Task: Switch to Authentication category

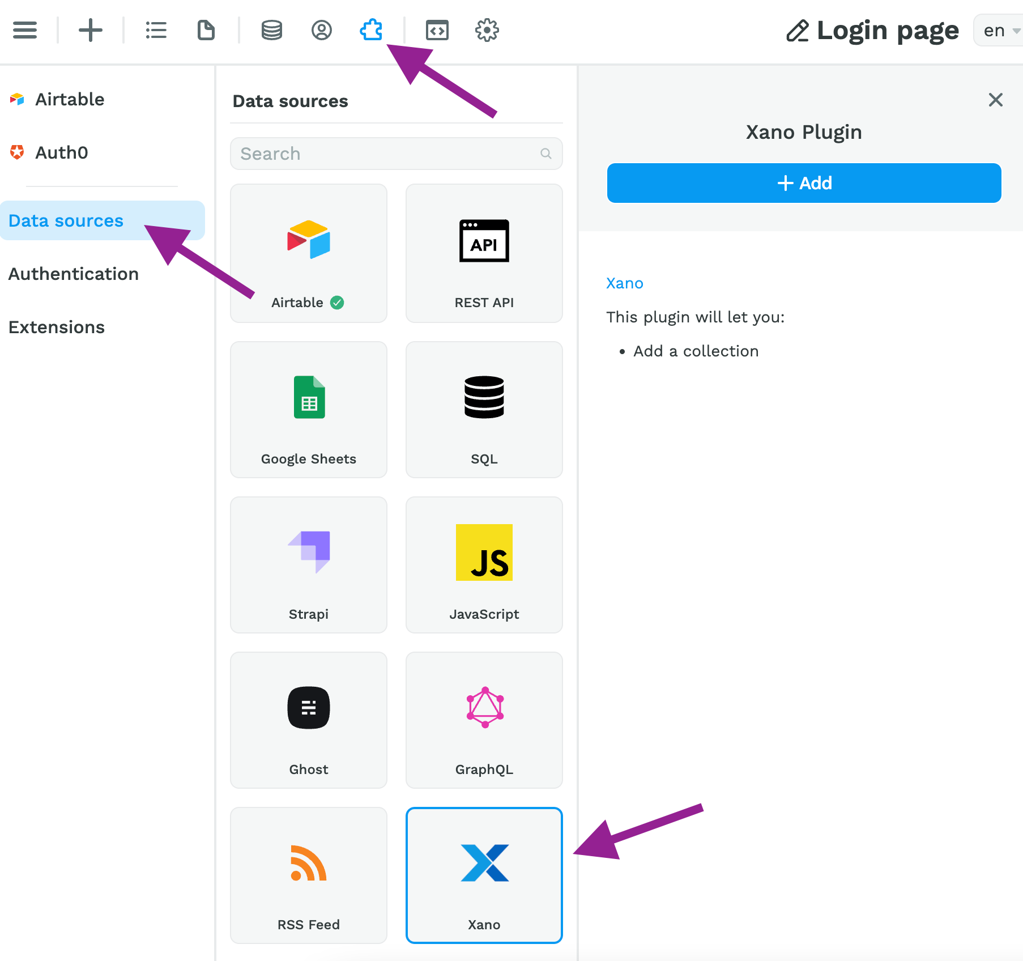Action: [74, 274]
